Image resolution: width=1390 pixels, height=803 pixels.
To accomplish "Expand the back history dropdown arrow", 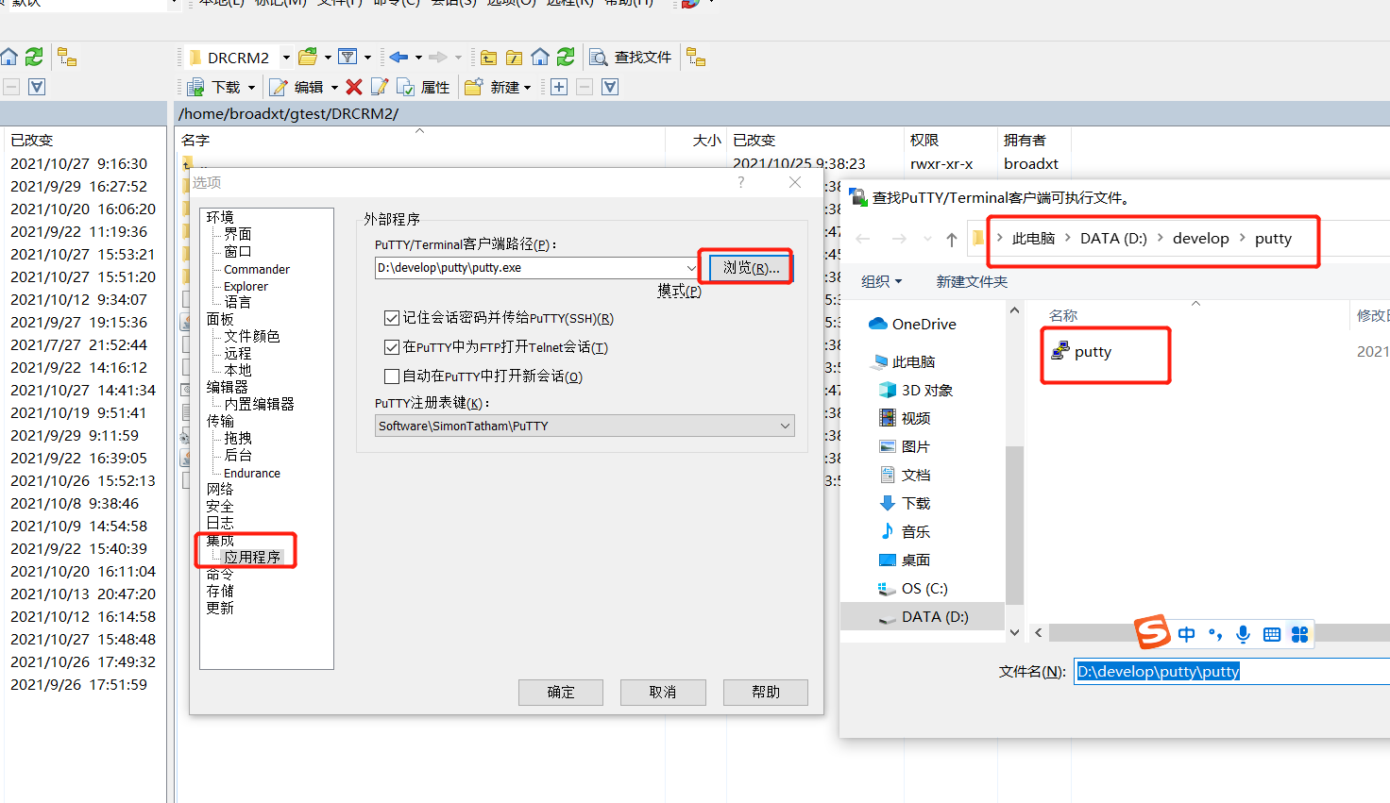I will [418, 58].
